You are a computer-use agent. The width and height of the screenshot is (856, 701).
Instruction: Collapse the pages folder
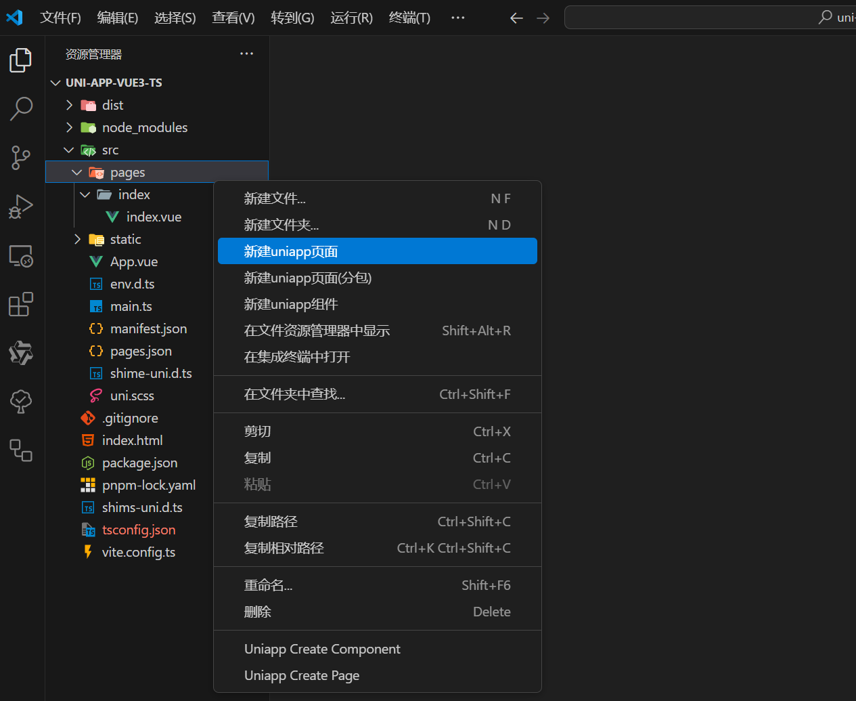point(77,172)
